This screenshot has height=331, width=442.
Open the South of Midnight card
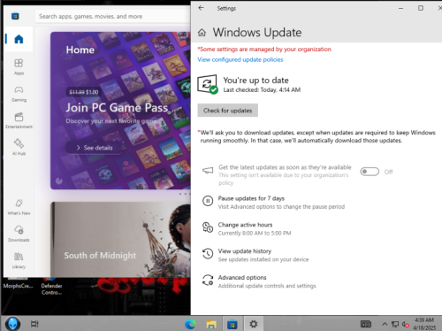pos(120,239)
